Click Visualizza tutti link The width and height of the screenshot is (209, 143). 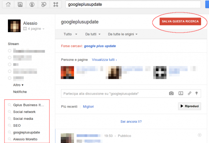click(x=104, y=60)
